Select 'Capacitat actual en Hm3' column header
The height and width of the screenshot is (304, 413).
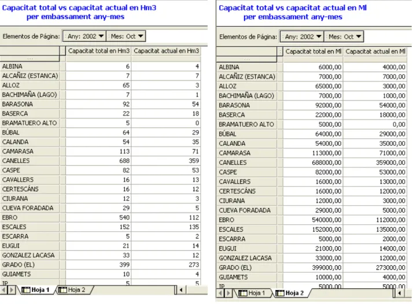[x=166, y=51]
